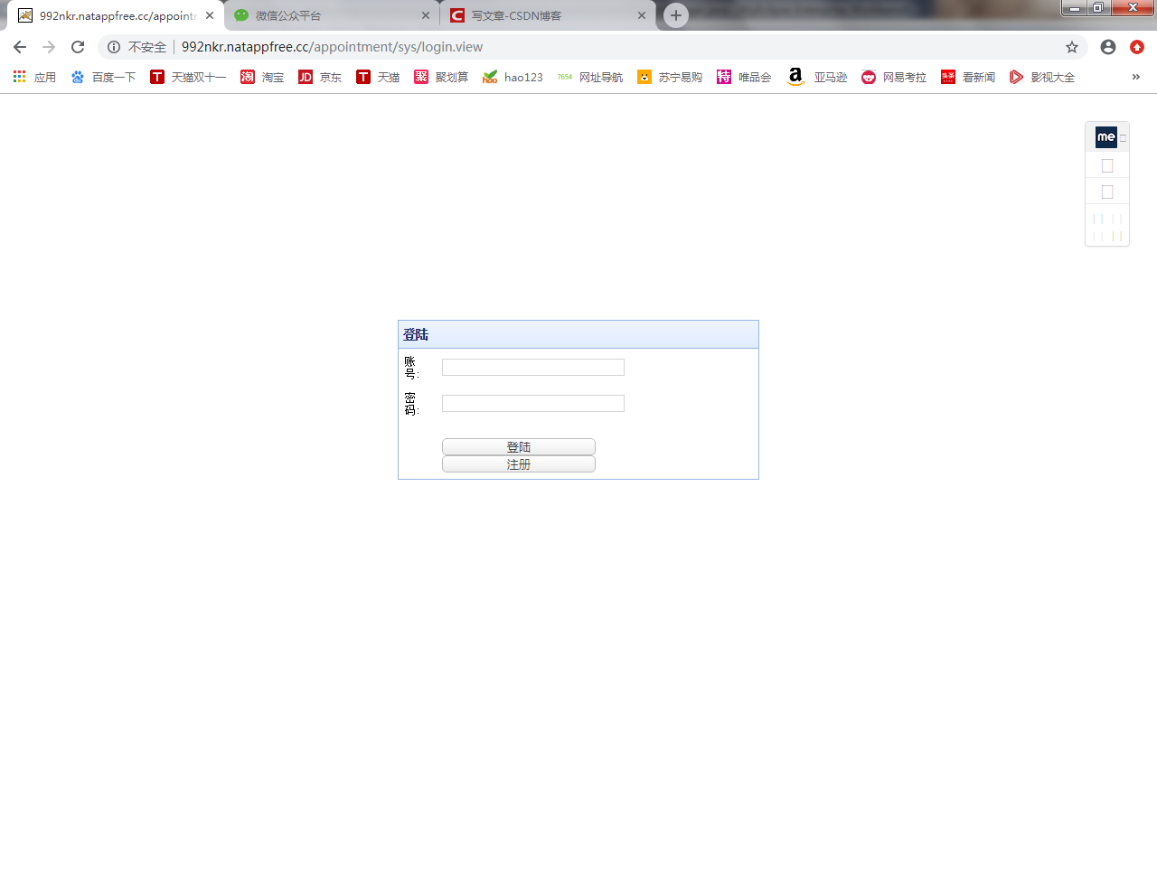
Task: Click the second square in the side widget
Action: tap(1107, 192)
